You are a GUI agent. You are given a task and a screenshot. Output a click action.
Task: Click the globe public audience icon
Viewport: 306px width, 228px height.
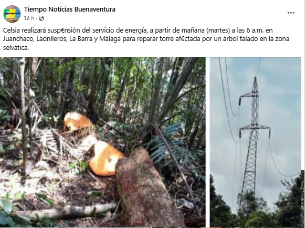pyautogui.click(x=41, y=18)
